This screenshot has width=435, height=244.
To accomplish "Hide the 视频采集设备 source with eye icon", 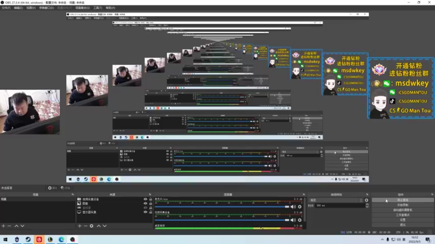I will [x=145, y=199].
